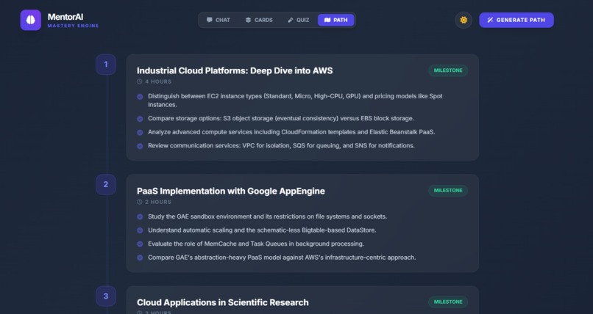
Task: Click clock icon beside 2 HOURS
Action: (140, 202)
